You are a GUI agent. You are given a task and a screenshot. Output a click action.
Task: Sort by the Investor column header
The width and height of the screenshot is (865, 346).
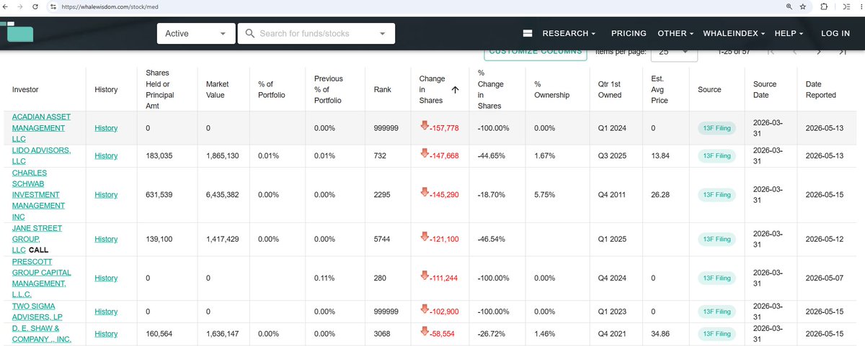[x=26, y=90]
